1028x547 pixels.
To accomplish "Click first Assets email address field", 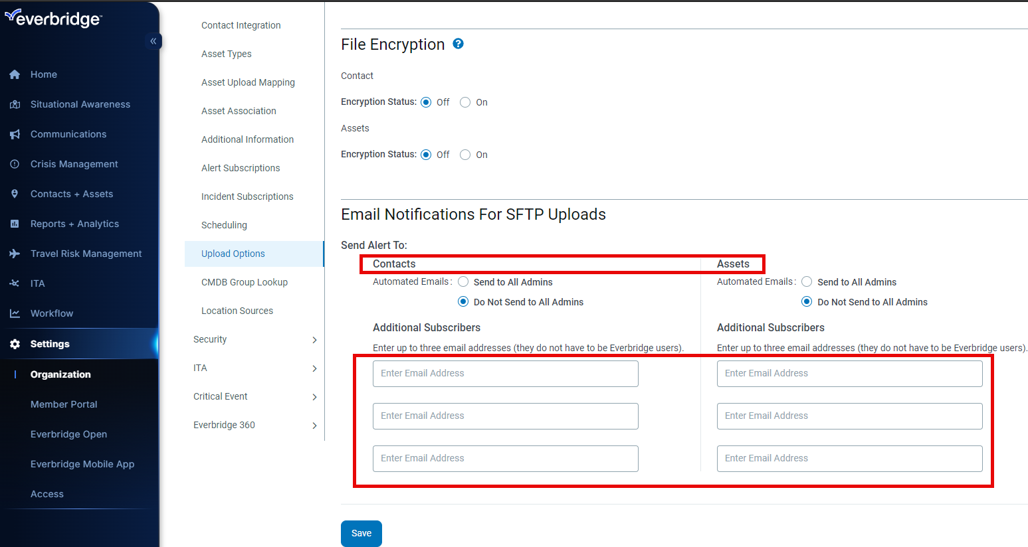I will [x=849, y=374].
